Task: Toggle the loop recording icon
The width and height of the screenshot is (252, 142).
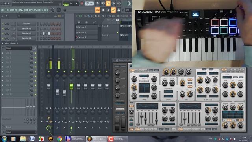Action: coord(119,4)
